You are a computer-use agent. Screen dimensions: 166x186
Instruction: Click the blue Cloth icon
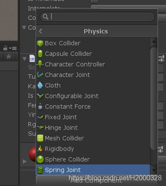[40, 85]
